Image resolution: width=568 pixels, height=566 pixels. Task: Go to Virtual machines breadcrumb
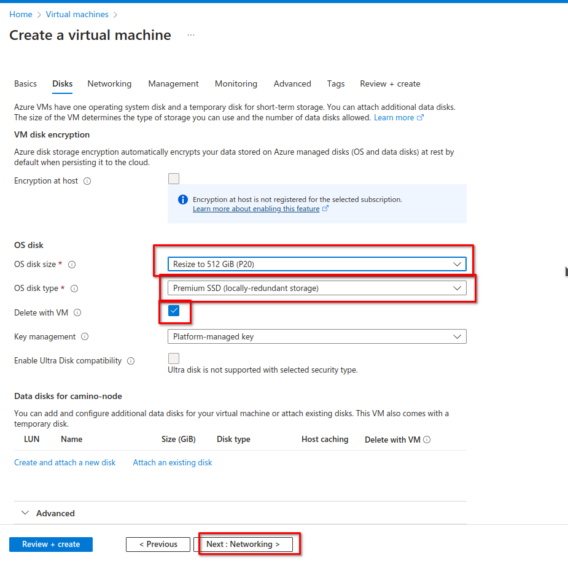point(77,14)
